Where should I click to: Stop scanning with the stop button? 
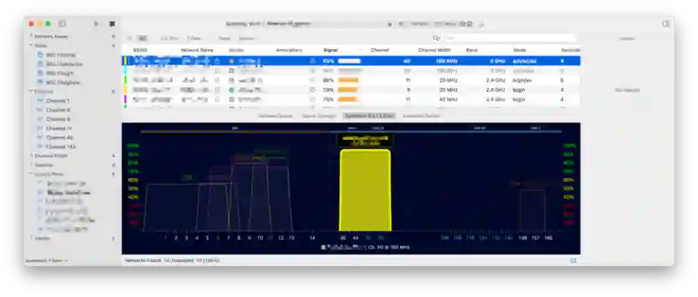(x=112, y=24)
